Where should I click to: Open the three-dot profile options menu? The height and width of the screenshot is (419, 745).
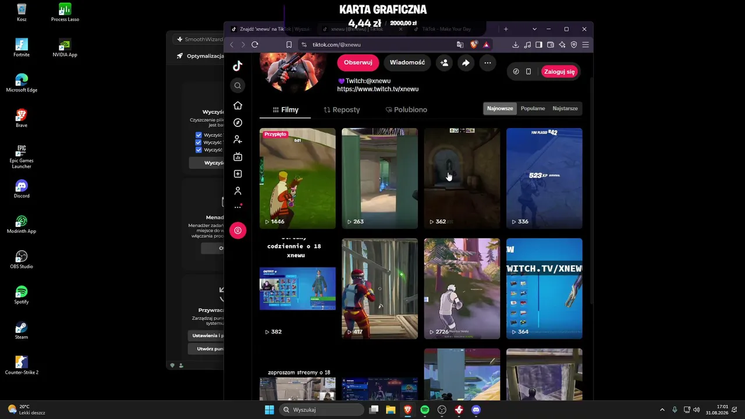tap(488, 63)
